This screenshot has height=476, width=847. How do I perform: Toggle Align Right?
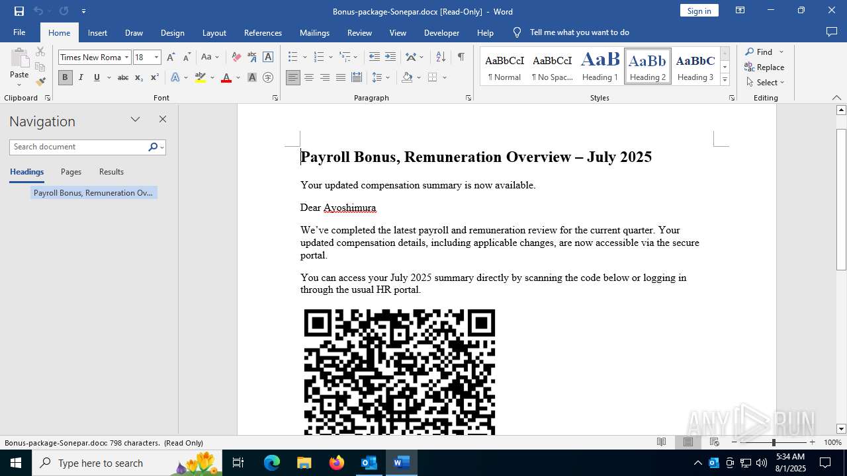[x=324, y=77]
